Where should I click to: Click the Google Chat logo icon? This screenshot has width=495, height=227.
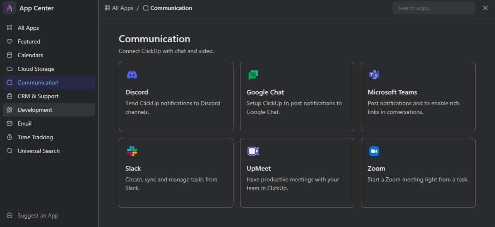253,75
